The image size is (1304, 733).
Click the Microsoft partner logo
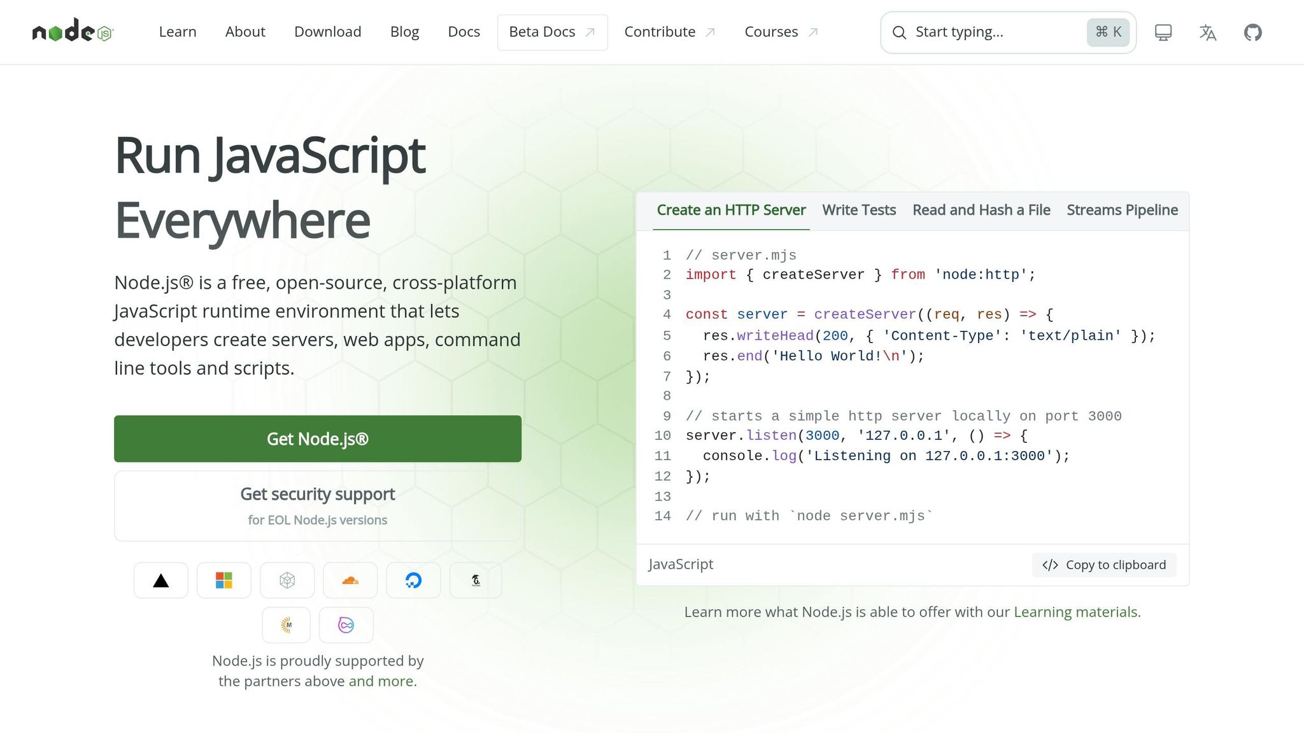(224, 580)
